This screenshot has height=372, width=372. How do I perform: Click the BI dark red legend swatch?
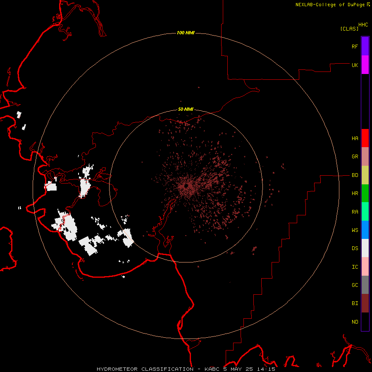[x=365, y=303]
